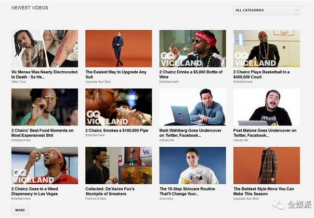Open 2 Chainz wine-drinking video thumbnail
The height and width of the screenshot is (218, 314).
coord(193,48)
